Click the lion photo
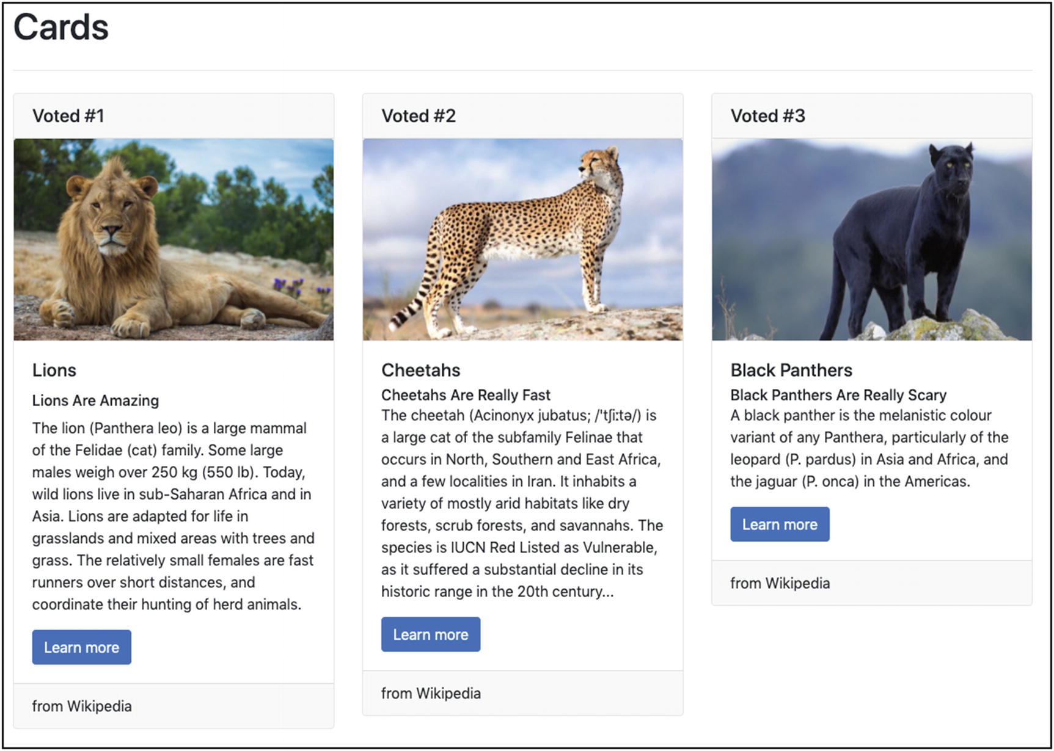This screenshot has height=751, width=1054. click(174, 239)
